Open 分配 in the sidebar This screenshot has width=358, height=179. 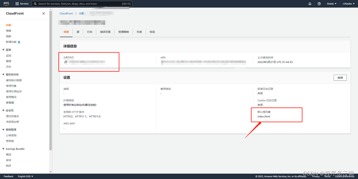9,25
